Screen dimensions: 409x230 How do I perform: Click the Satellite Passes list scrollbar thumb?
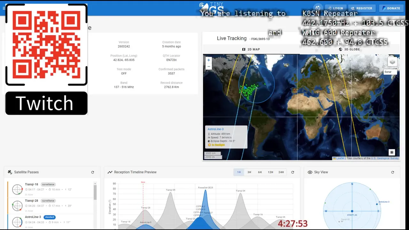point(95,192)
